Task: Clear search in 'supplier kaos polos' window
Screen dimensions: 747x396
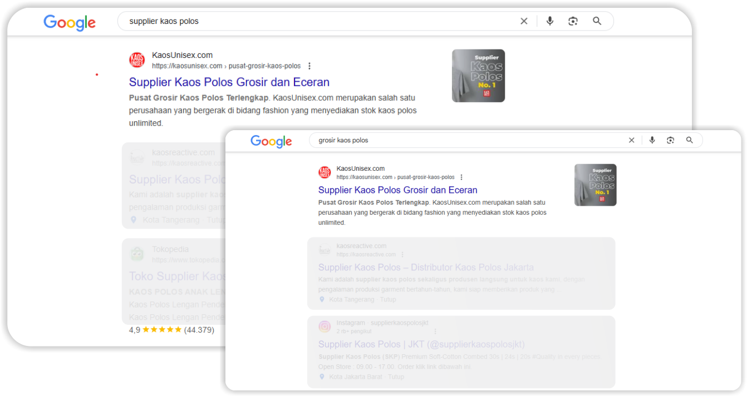Action: 524,21
